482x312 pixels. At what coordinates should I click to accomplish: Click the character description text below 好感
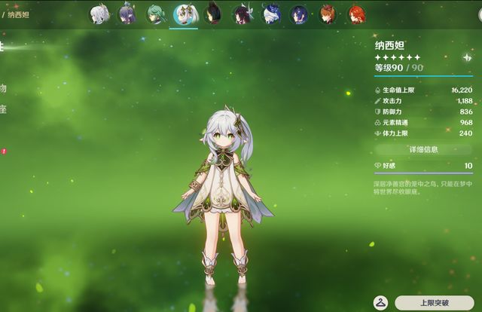[423, 188]
